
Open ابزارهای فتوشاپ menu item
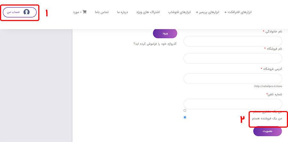point(180,12)
